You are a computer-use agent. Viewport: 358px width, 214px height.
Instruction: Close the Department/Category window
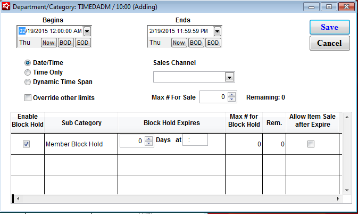(346, 7)
